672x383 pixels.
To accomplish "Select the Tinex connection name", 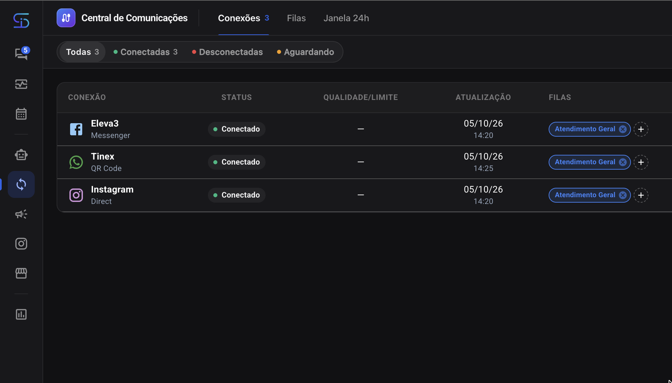I will (103, 156).
